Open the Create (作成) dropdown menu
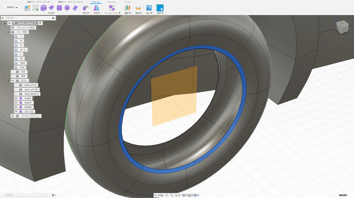Image resolution: width=354 pixels, height=198 pixels. tap(51, 13)
